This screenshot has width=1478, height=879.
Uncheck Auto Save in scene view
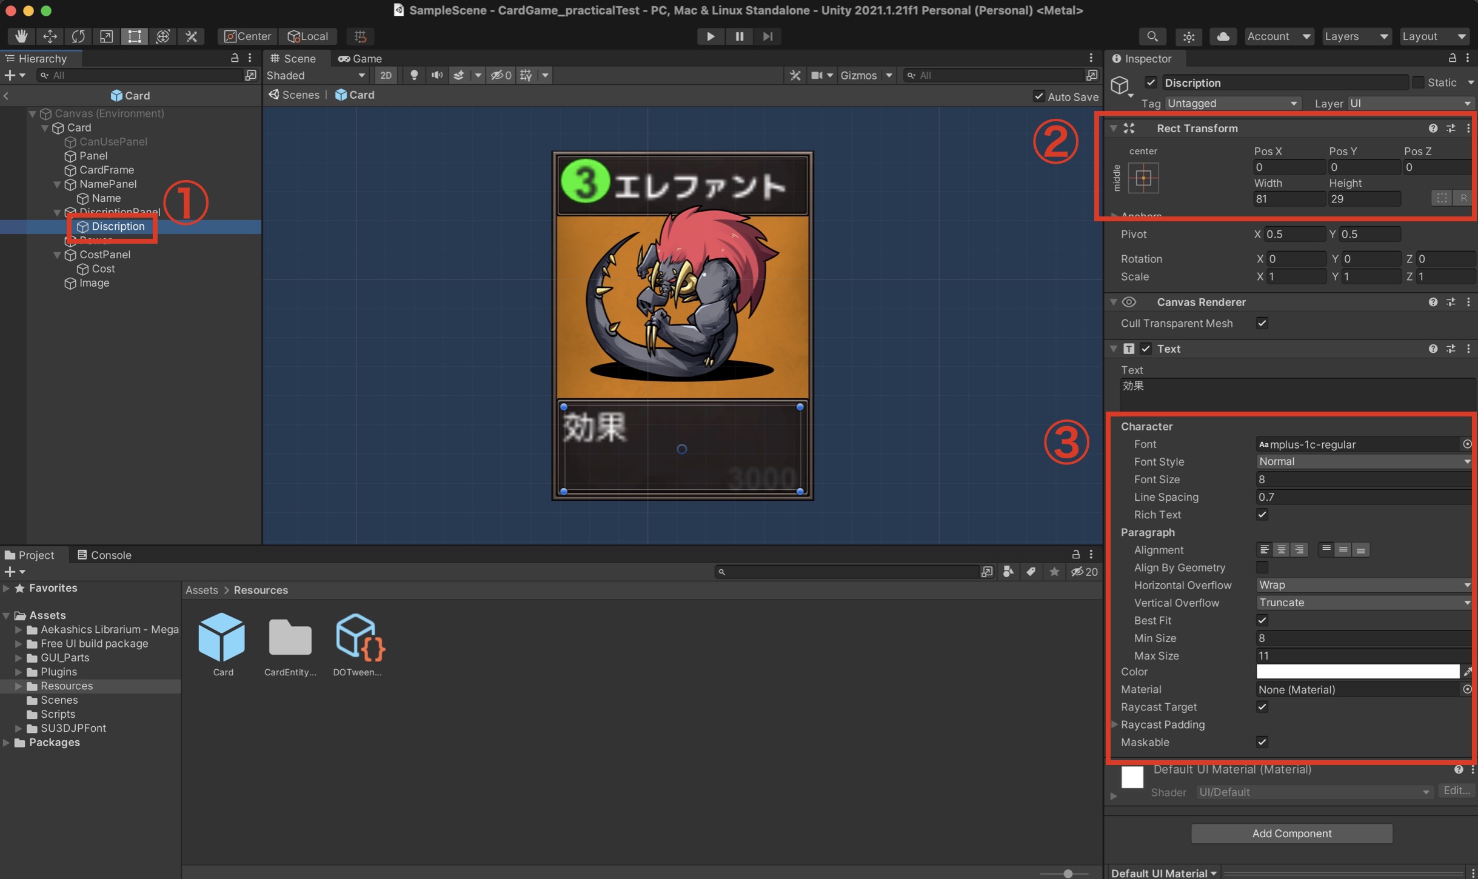tap(1039, 96)
